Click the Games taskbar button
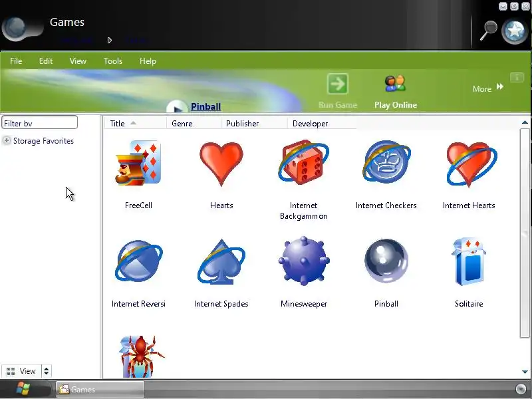 [100, 389]
